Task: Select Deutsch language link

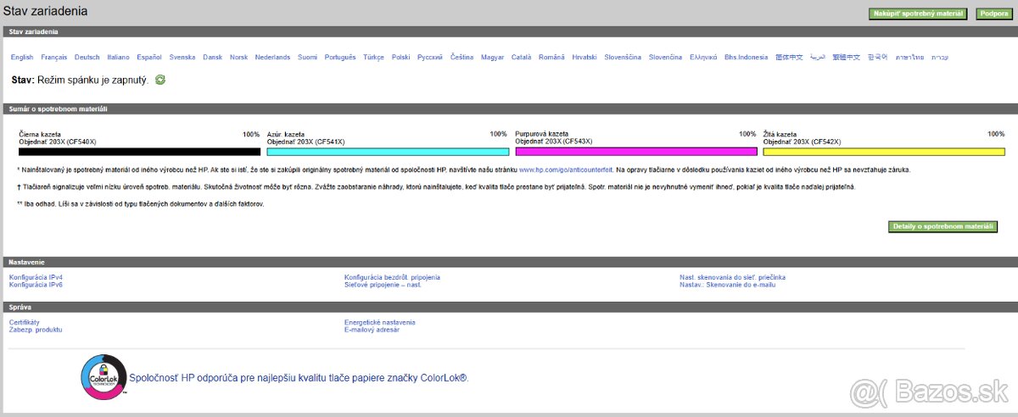Action: (x=87, y=58)
